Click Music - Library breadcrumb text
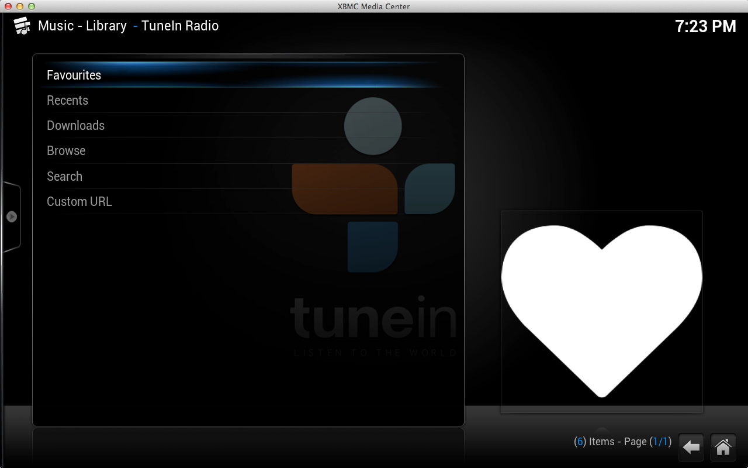Viewport: 748px width, 468px height. [x=82, y=26]
